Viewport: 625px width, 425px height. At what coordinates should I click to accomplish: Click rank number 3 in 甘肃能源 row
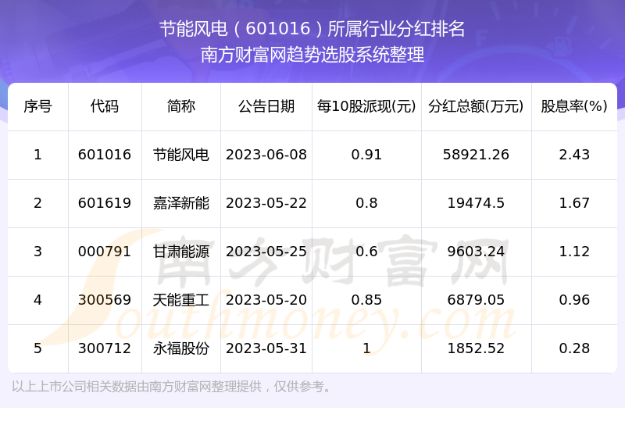pyautogui.click(x=37, y=252)
